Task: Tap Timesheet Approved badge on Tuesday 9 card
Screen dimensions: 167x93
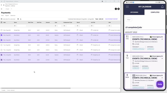Action: click(136, 68)
